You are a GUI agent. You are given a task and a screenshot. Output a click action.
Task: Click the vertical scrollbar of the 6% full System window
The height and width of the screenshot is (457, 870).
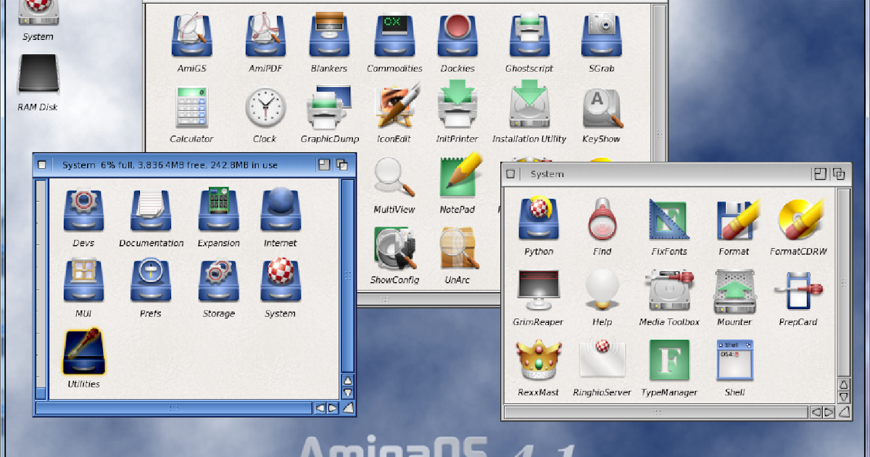point(348,276)
